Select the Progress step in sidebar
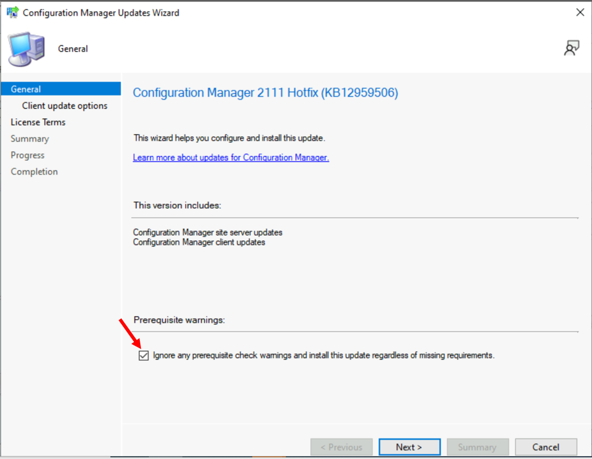The image size is (592, 459). pos(28,155)
